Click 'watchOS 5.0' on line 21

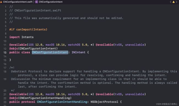coord(78,94)
